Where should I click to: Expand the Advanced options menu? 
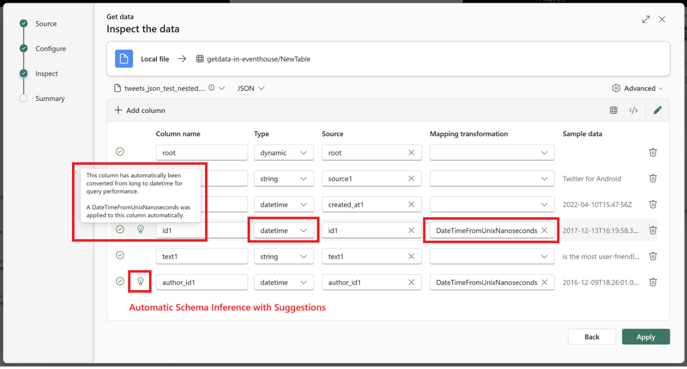637,88
